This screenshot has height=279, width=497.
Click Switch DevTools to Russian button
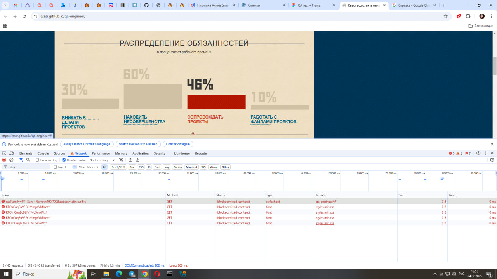(138, 144)
